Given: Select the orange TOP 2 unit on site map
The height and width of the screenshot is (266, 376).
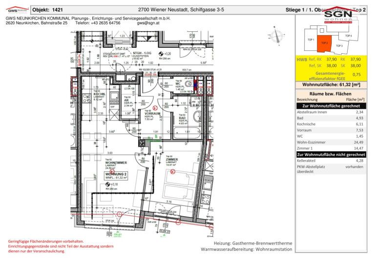Looking at the screenshot, I should click(324, 42).
